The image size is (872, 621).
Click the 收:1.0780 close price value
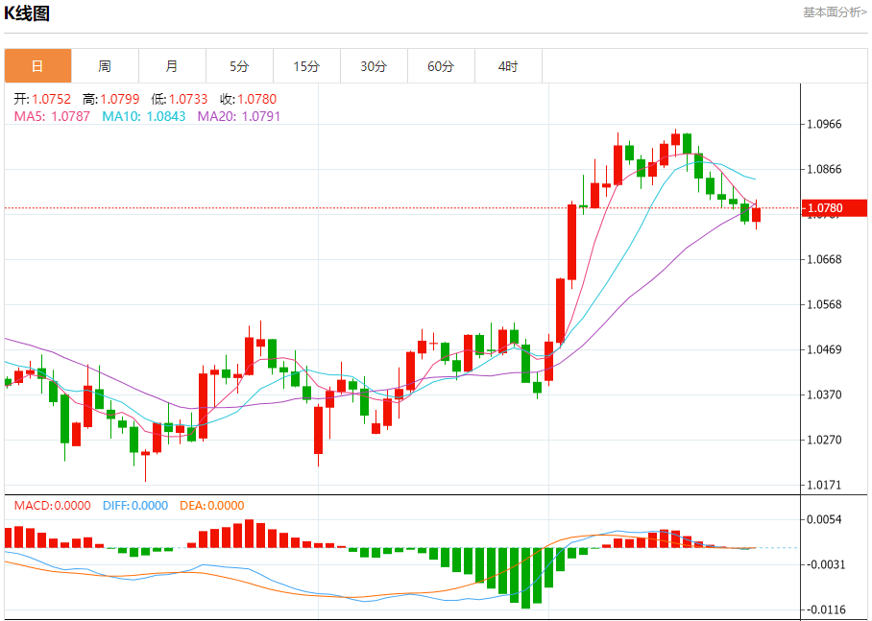click(248, 99)
